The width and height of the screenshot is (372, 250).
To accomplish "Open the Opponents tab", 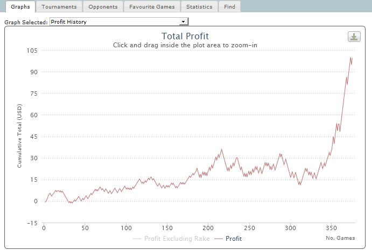I will [x=103, y=6].
